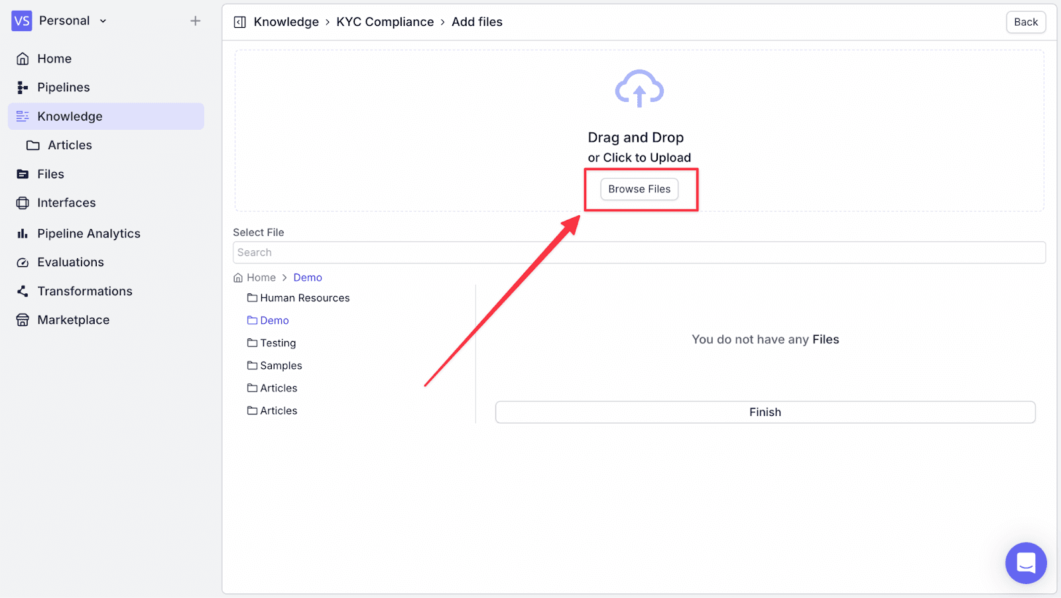Expand the Personal workspace dropdown
The image size is (1061, 598).
click(x=103, y=21)
